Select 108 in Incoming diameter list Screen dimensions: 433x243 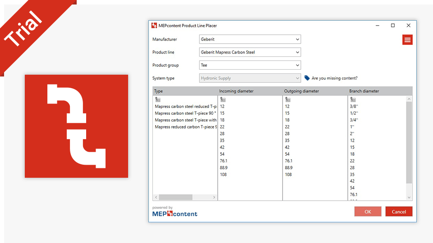pyautogui.click(x=223, y=175)
